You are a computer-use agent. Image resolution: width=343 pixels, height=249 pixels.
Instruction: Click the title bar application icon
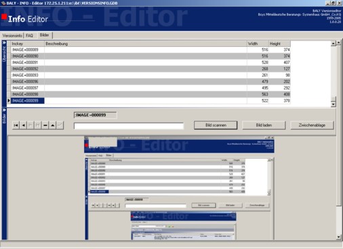click(x=3, y=3)
